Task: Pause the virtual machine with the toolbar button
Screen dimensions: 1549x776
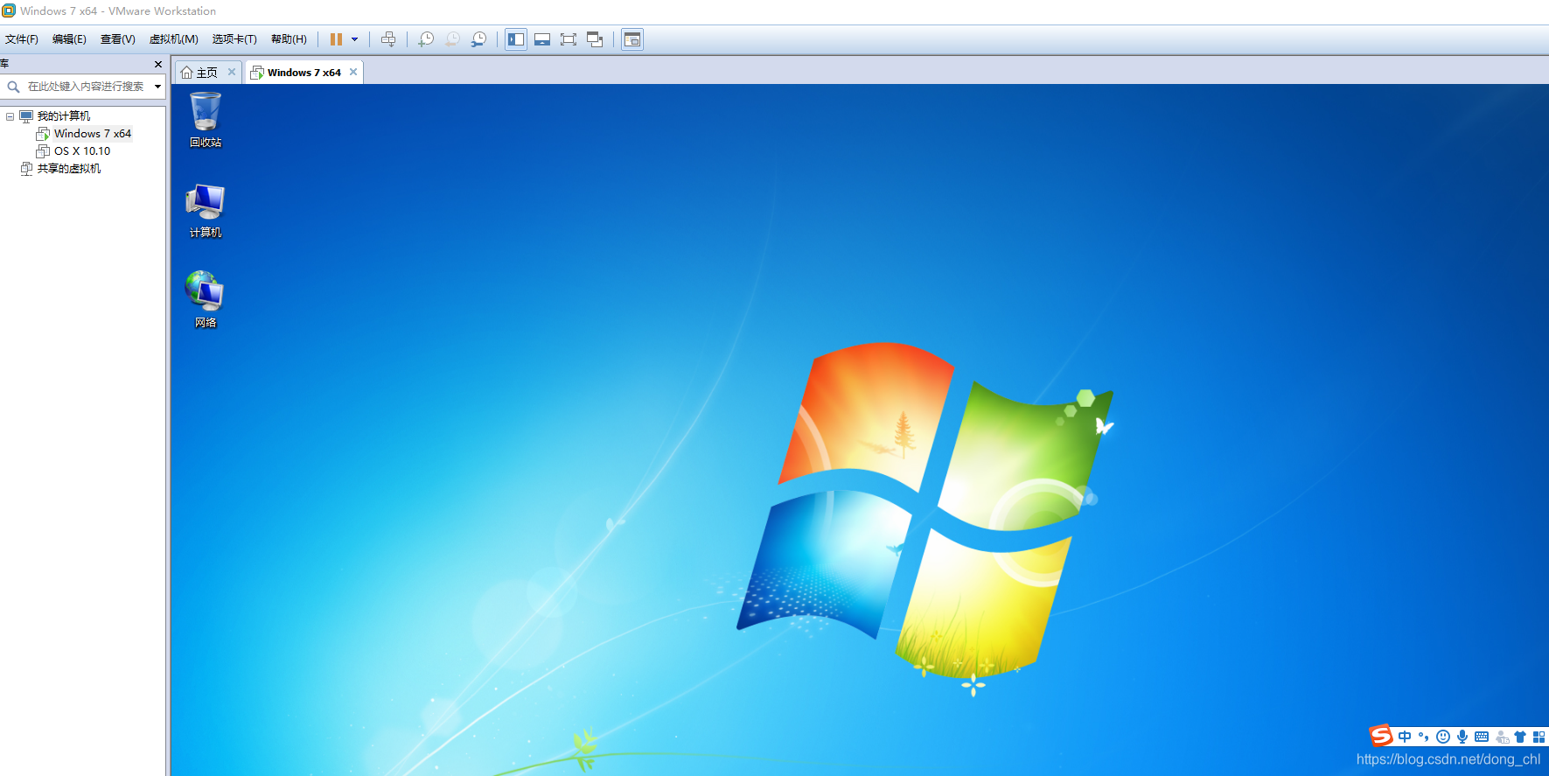Action: tap(336, 39)
